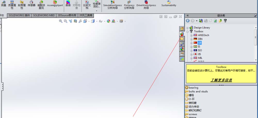Click View Settings monitor icon
258x118 pixels.
coord(121,21)
